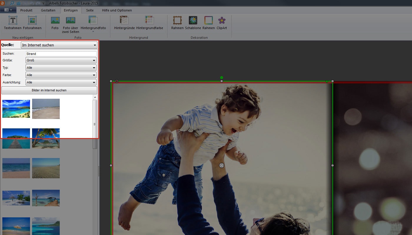Click the Suchen field containing Strand
The height and width of the screenshot is (235, 412).
coord(61,54)
